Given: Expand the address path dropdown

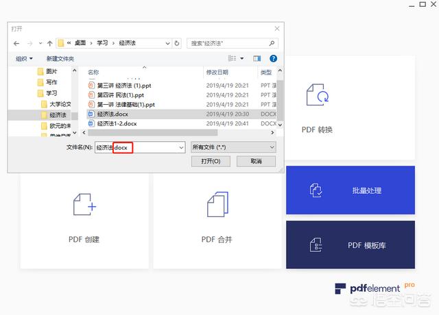Looking at the screenshot, I should pyautogui.click(x=167, y=43).
